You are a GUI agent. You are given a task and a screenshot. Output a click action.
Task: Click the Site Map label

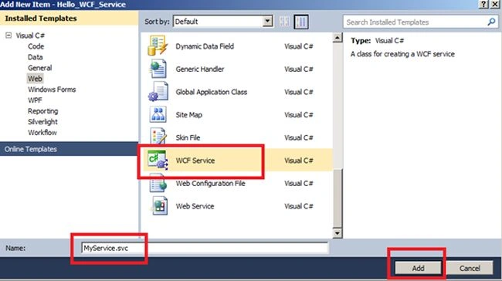188,115
